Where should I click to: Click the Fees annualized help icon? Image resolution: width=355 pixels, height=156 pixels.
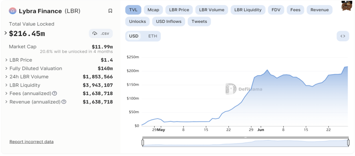pyautogui.click(x=55, y=93)
